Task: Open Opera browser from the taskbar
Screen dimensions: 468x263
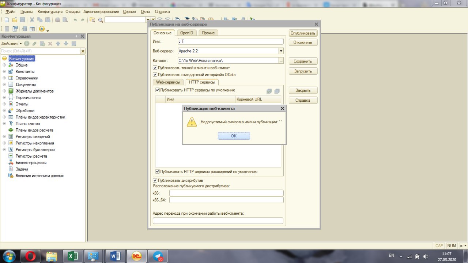Action: (31, 256)
